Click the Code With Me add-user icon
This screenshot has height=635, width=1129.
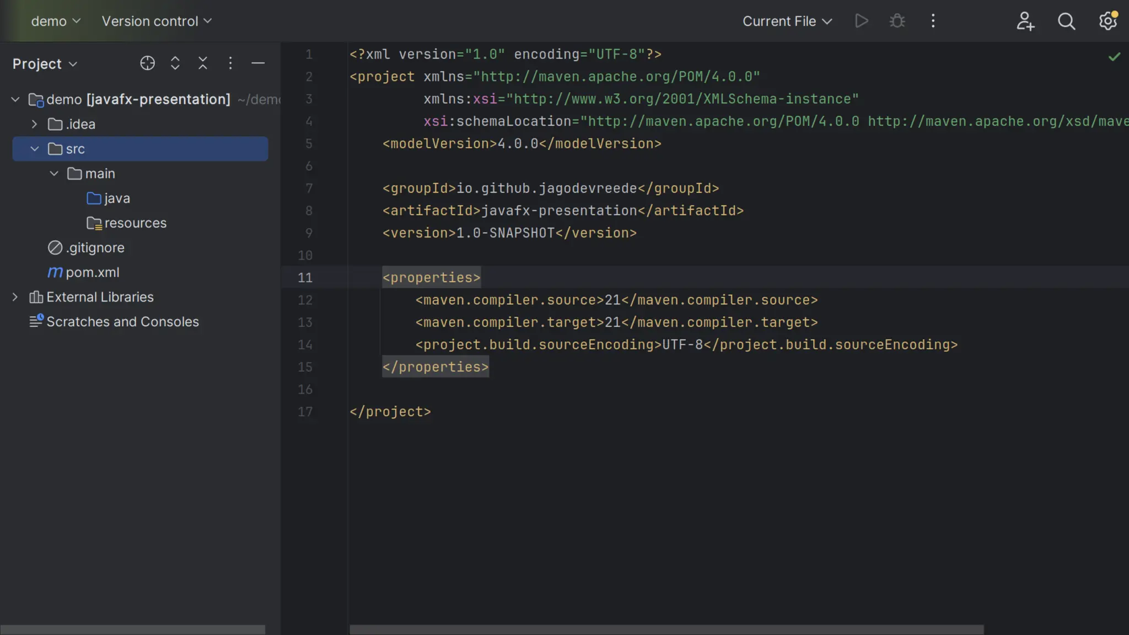tap(1025, 21)
